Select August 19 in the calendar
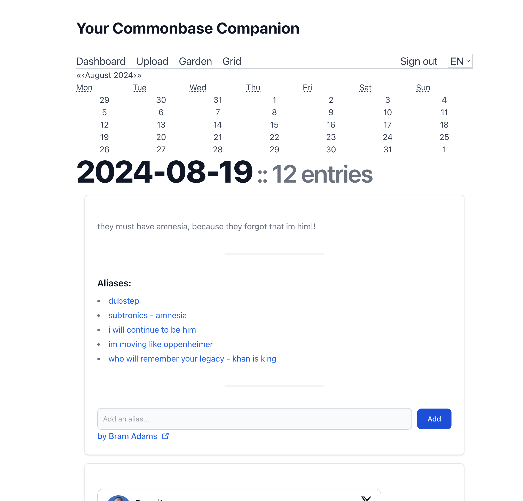Screen dimensions: 523x501 click(x=104, y=137)
